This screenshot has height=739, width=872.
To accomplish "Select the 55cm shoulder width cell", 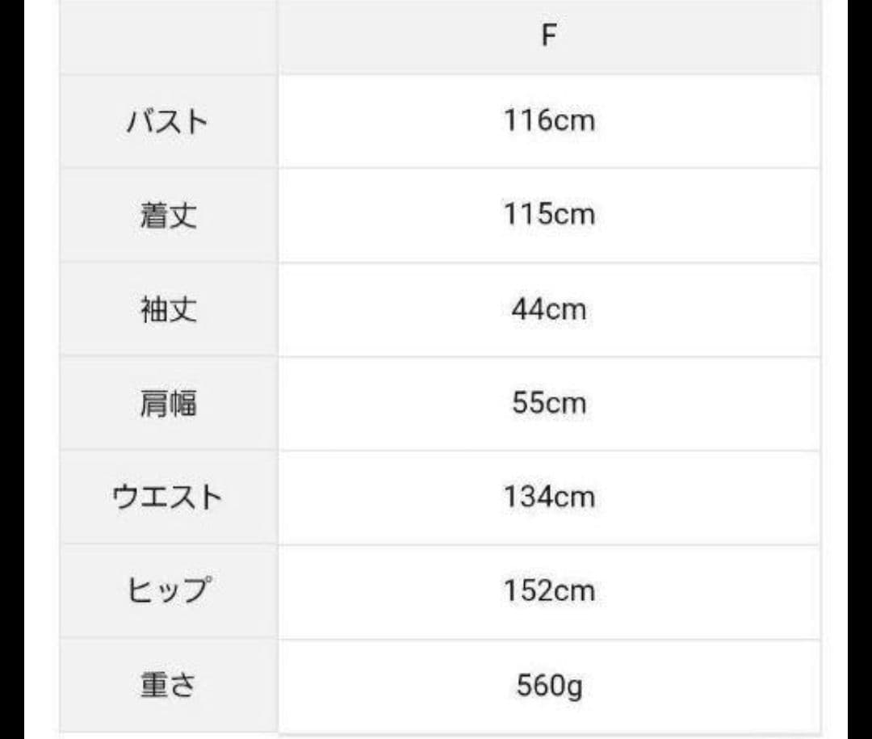I will [549, 403].
